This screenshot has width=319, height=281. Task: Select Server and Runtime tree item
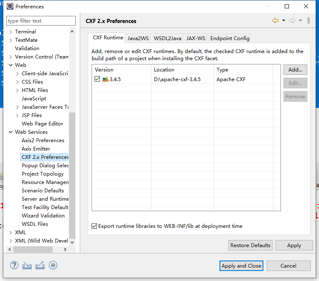45,199
